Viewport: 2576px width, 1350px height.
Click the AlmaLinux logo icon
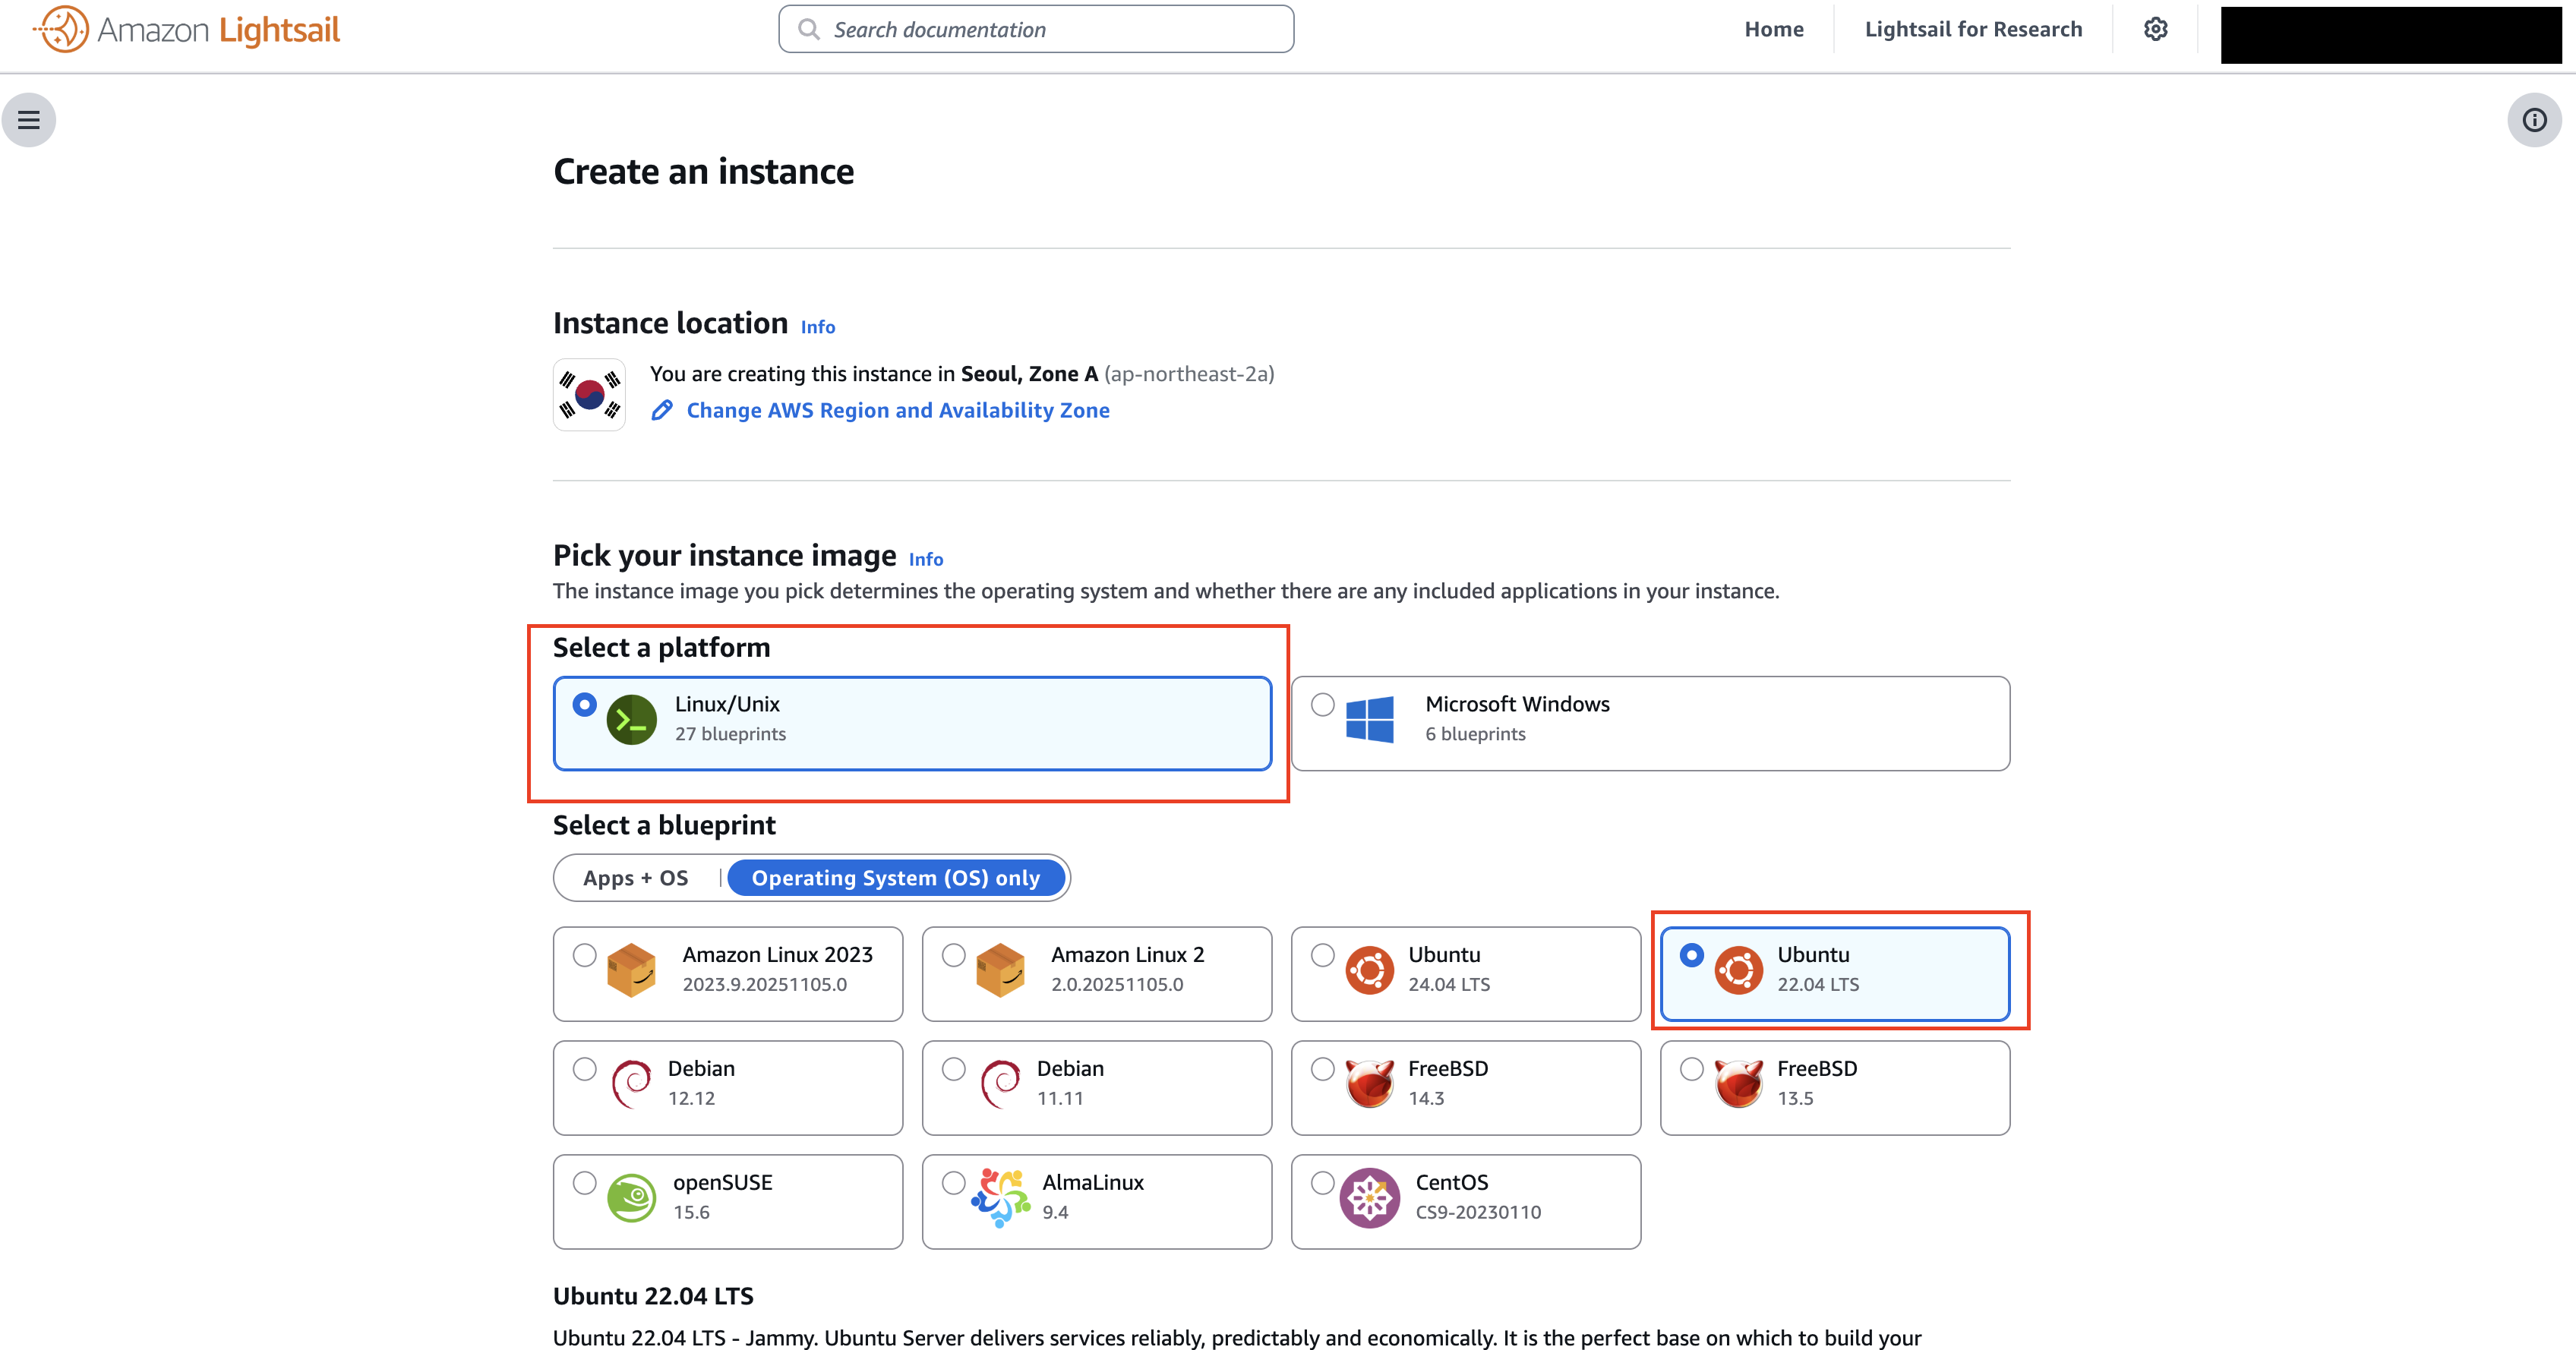tap(1001, 1198)
